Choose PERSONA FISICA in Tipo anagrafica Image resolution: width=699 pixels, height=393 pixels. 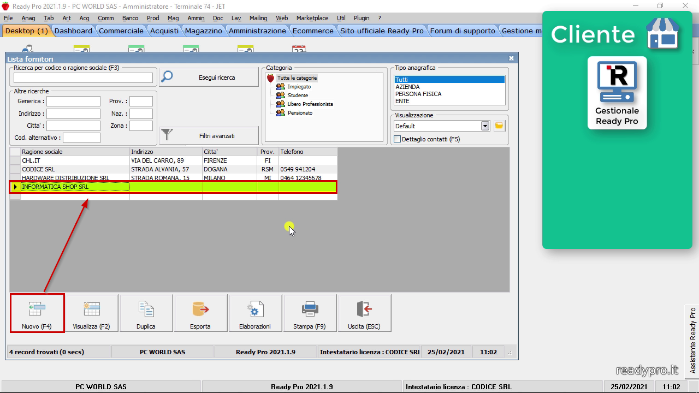(449, 94)
